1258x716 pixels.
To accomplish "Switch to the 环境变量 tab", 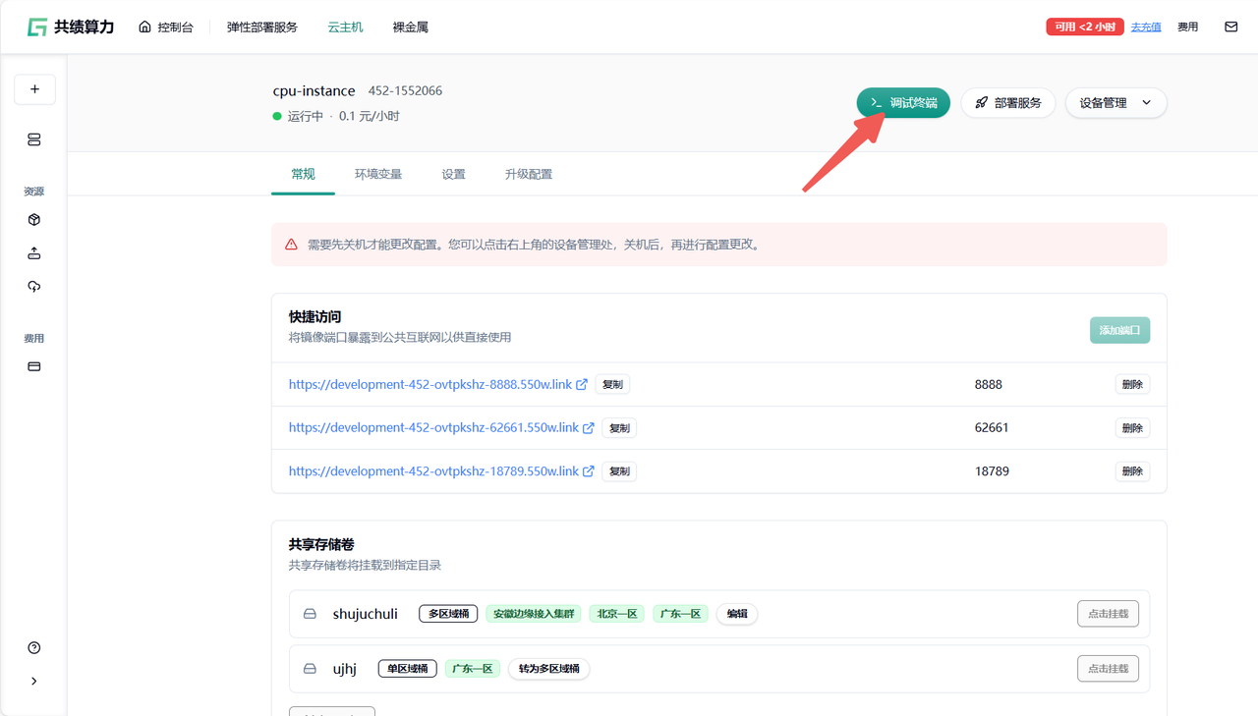I will tap(378, 174).
